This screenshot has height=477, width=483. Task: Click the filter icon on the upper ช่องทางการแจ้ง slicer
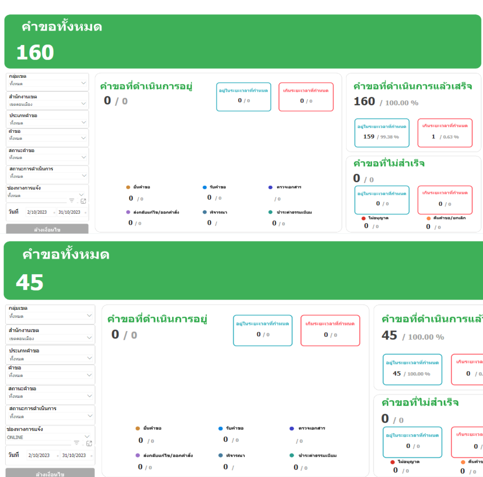pyautogui.click(x=72, y=200)
